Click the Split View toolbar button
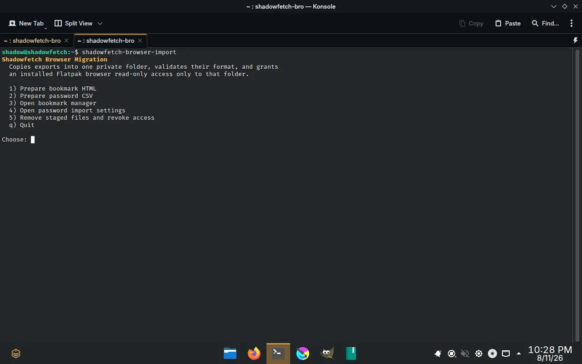Image resolution: width=582 pixels, height=364 pixels. click(73, 23)
